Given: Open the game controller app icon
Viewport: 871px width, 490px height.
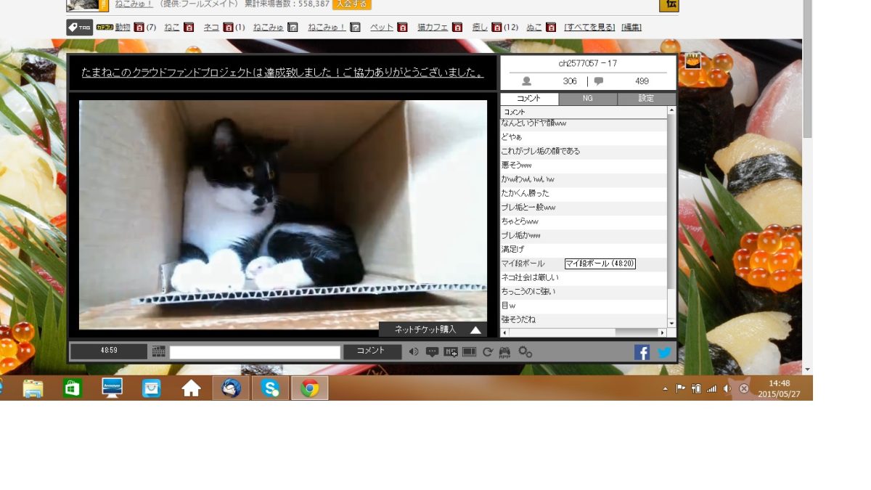Looking at the screenshot, I should pyautogui.click(x=504, y=352).
